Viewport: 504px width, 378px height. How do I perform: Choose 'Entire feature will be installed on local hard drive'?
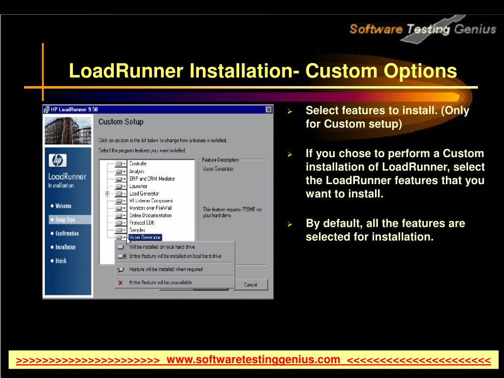click(x=175, y=256)
